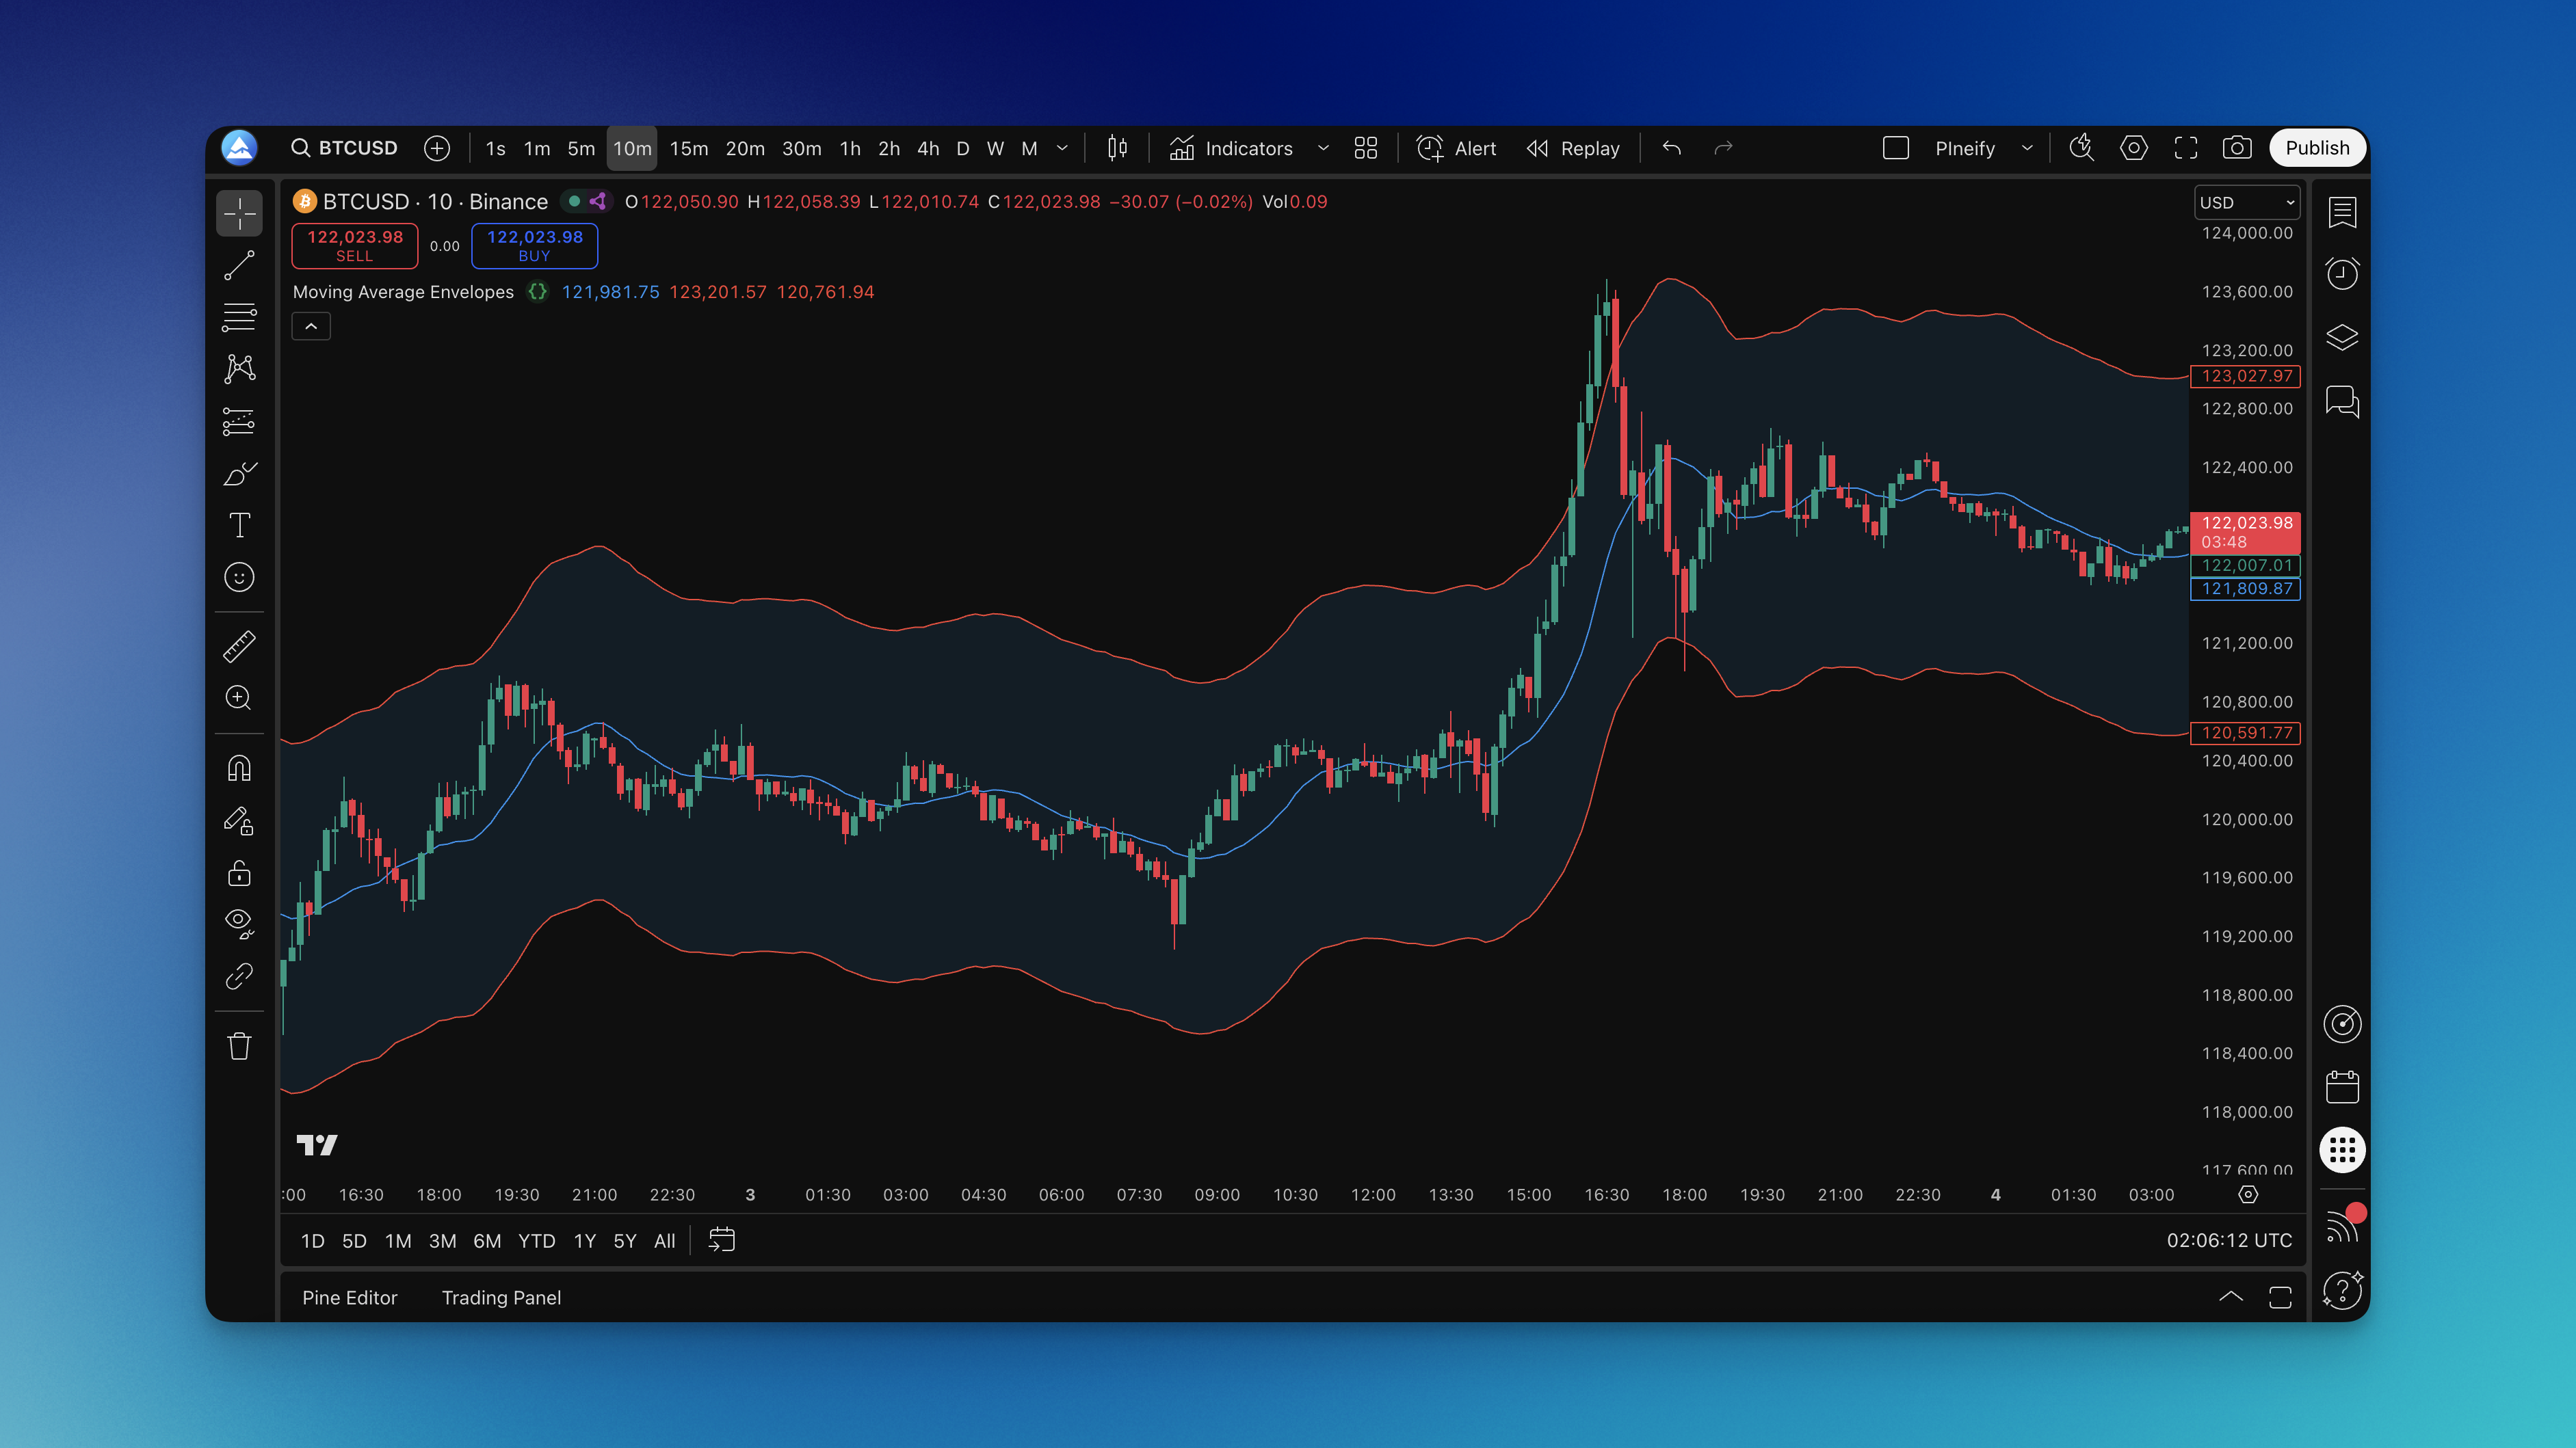Collapse the indicator legend chevron
The image size is (2576, 1448).
pyautogui.click(x=311, y=327)
